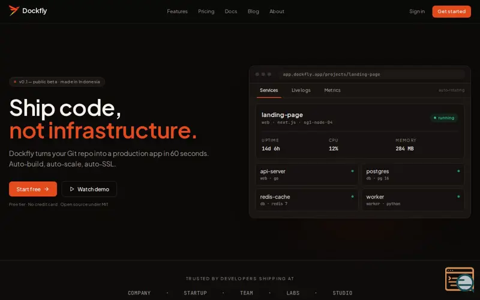The height and width of the screenshot is (300, 480).
Task: Switch to the Services tab
Action: [x=269, y=91]
